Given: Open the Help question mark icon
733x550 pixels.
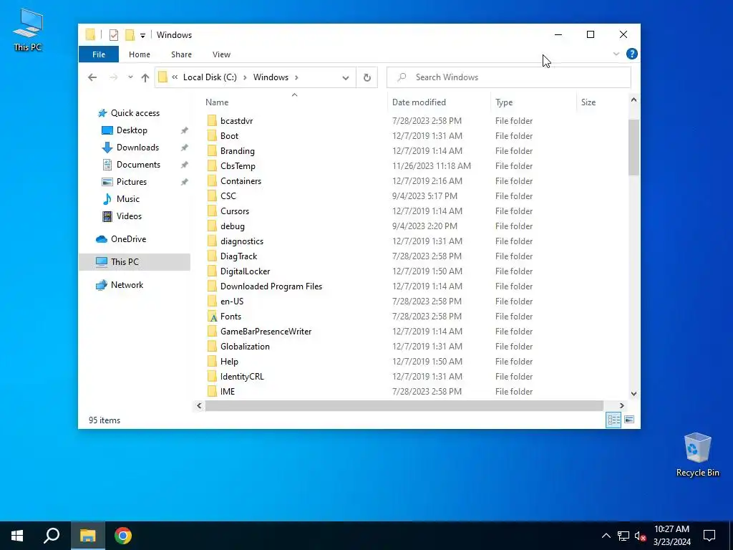Looking at the screenshot, I should (631, 54).
